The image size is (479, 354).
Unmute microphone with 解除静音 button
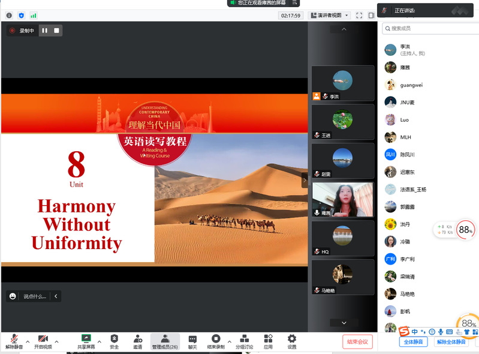pyautogui.click(x=14, y=341)
